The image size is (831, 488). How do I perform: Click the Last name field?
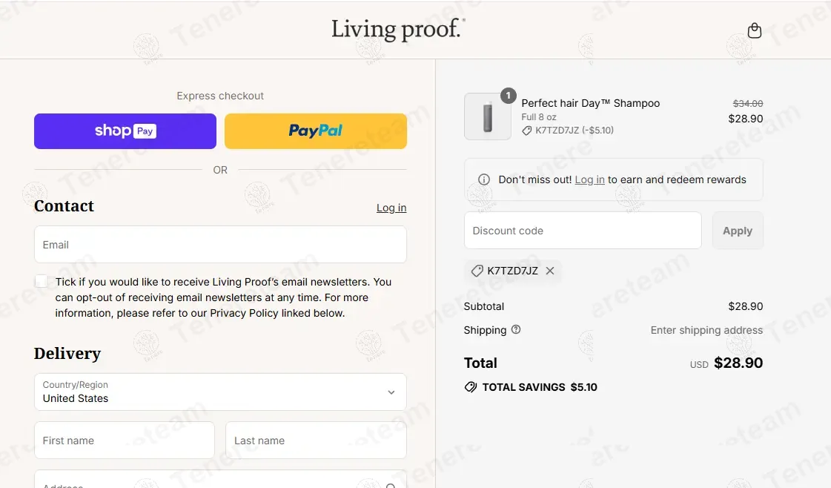[316, 441]
